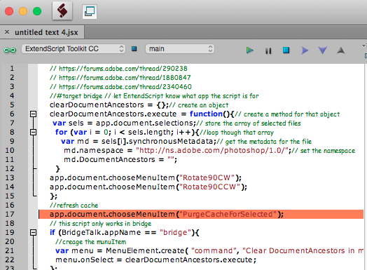This screenshot has height=270, width=367.
Task: Click the ExtendScript Toolkit logo icon
Action: tap(62, 11)
